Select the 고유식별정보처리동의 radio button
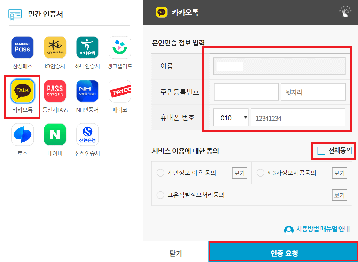 [161, 195]
